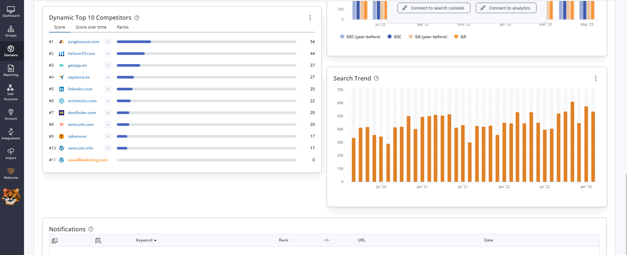Add getapp.es as competitor with plus
Viewport: 627px width, 255px height.
point(108,65)
